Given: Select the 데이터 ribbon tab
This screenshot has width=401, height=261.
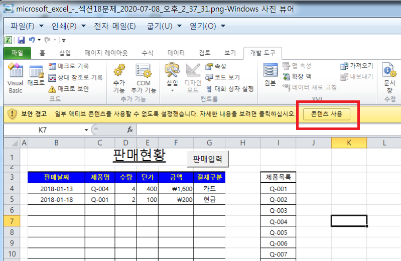Looking at the screenshot, I should point(176,53).
